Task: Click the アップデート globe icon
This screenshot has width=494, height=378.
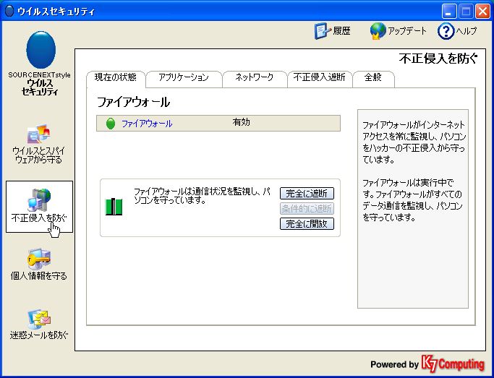Action: [378, 31]
